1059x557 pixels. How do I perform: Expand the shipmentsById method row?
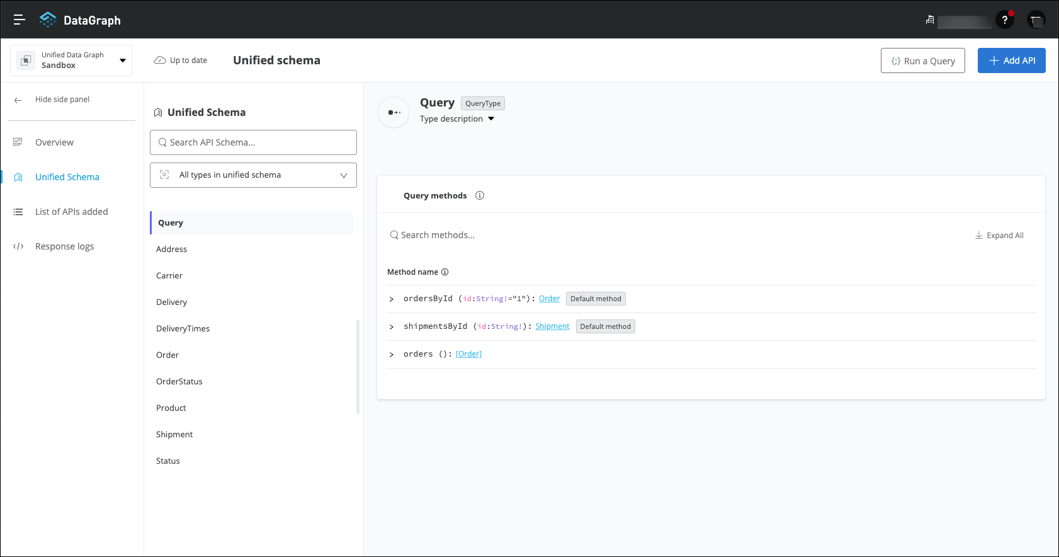[x=392, y=327]
